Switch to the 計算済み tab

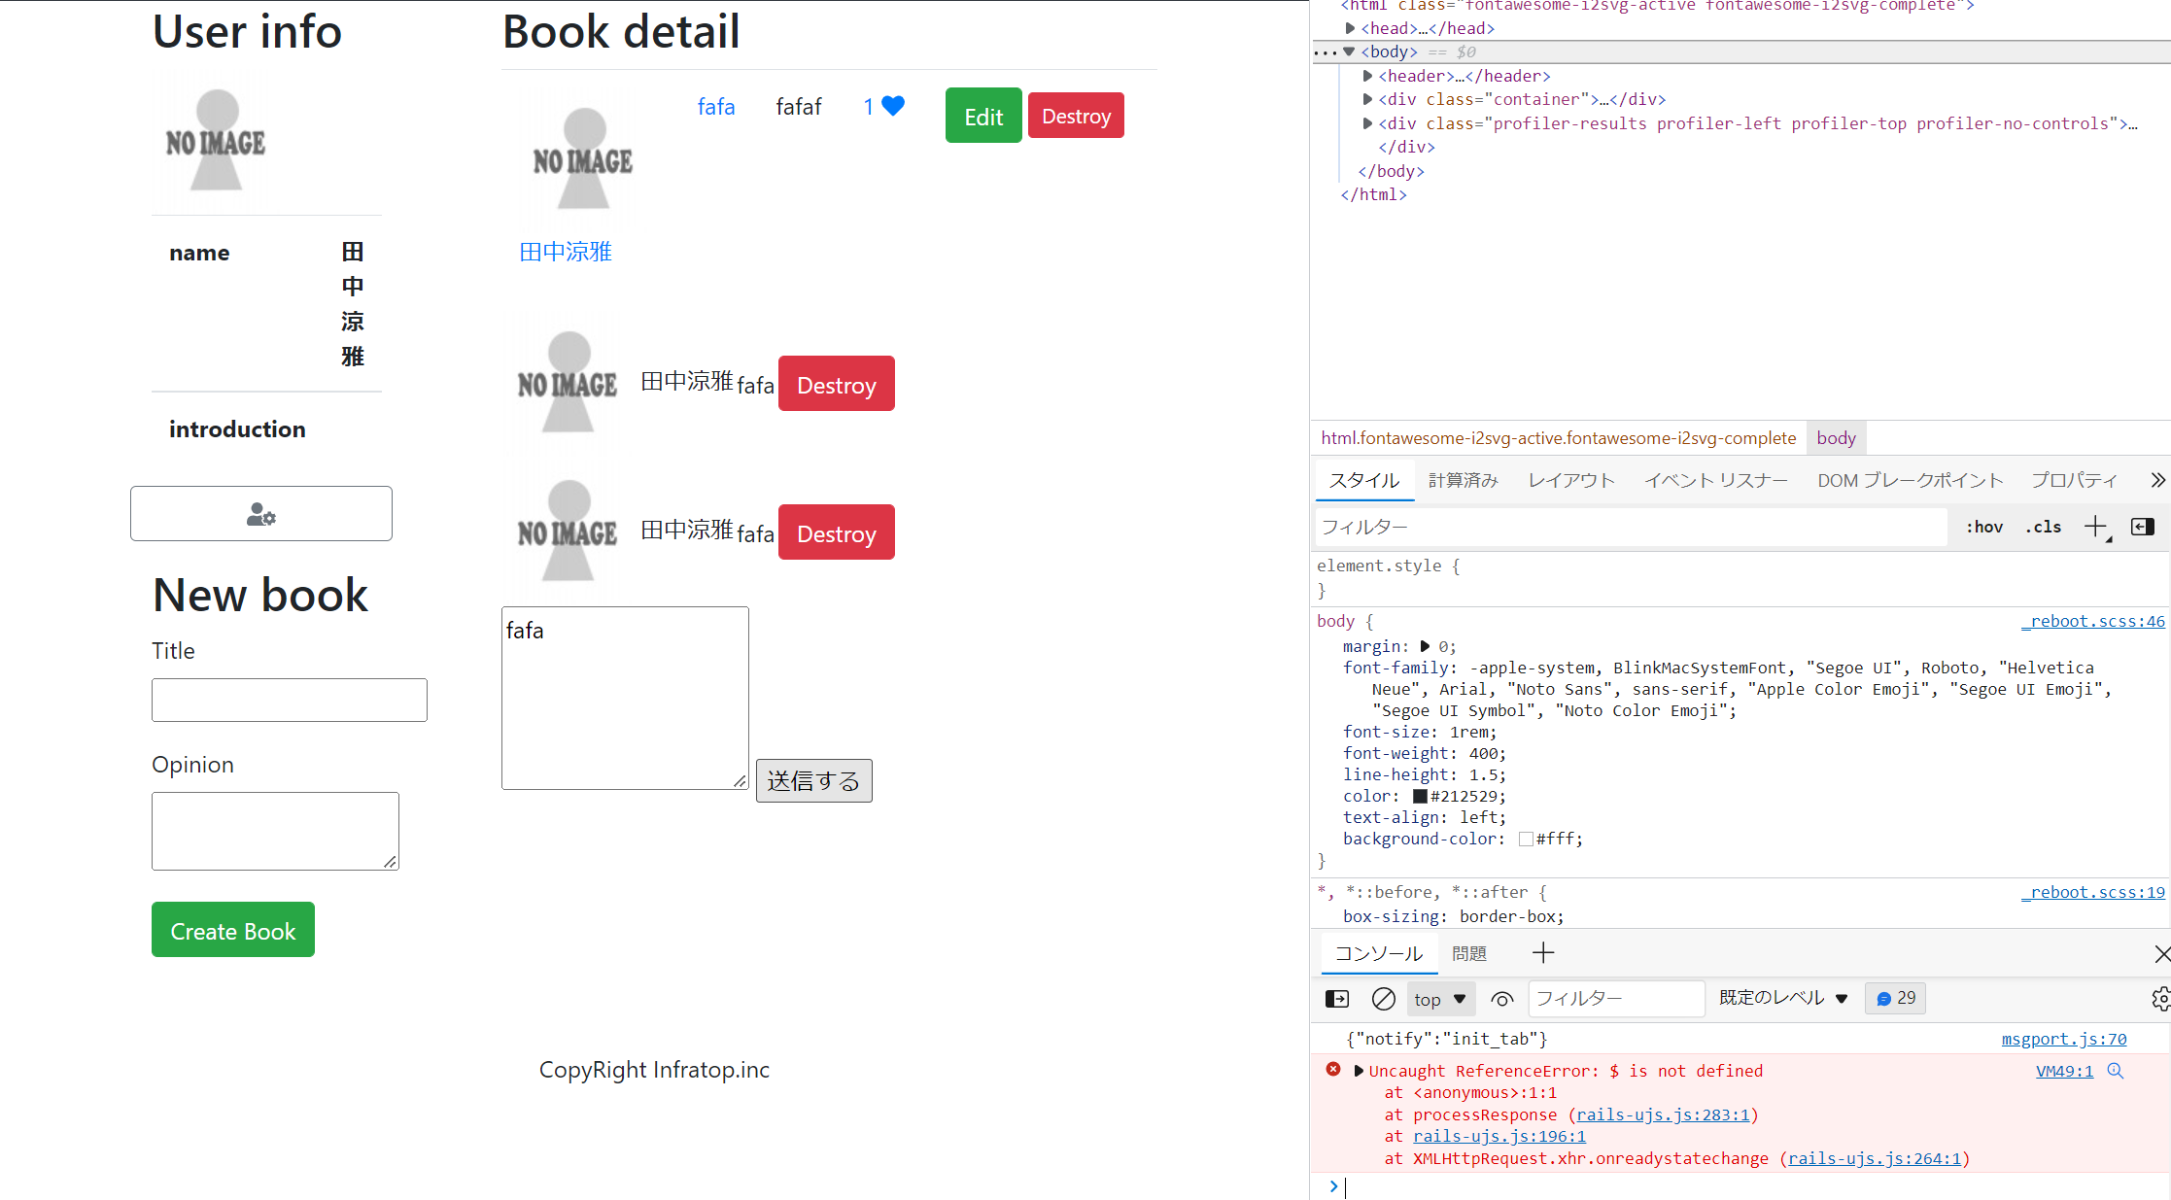(1464, 480)
